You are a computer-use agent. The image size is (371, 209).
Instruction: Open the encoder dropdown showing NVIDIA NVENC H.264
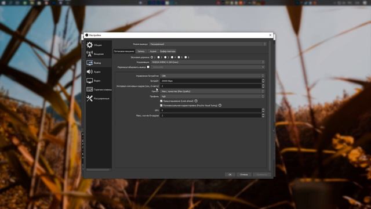[208, 62]
